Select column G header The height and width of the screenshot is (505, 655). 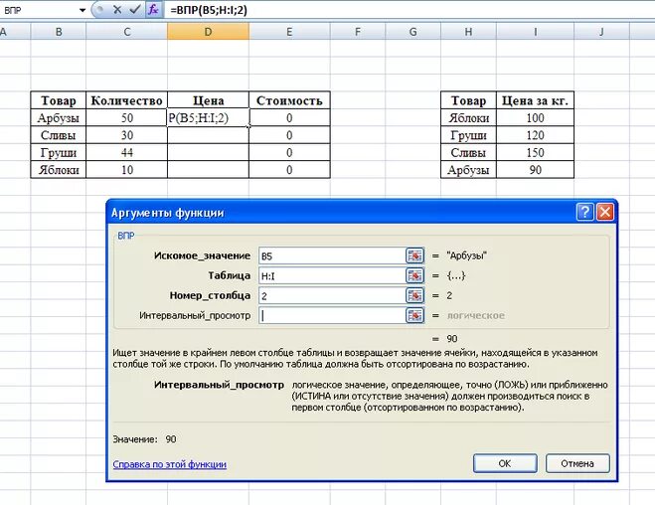point(412,32)
